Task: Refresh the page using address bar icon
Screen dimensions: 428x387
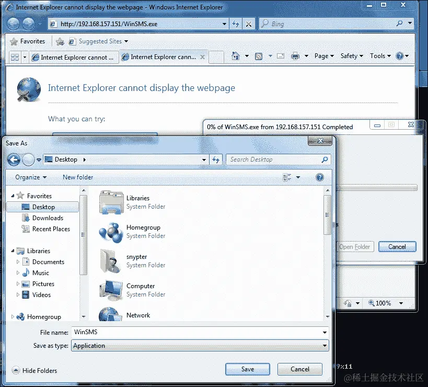Action: click(236, 24)
